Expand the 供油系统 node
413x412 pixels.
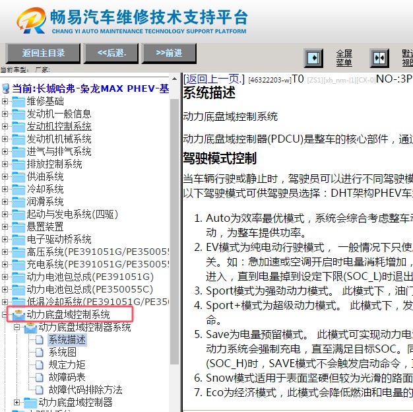coord(5,176)
